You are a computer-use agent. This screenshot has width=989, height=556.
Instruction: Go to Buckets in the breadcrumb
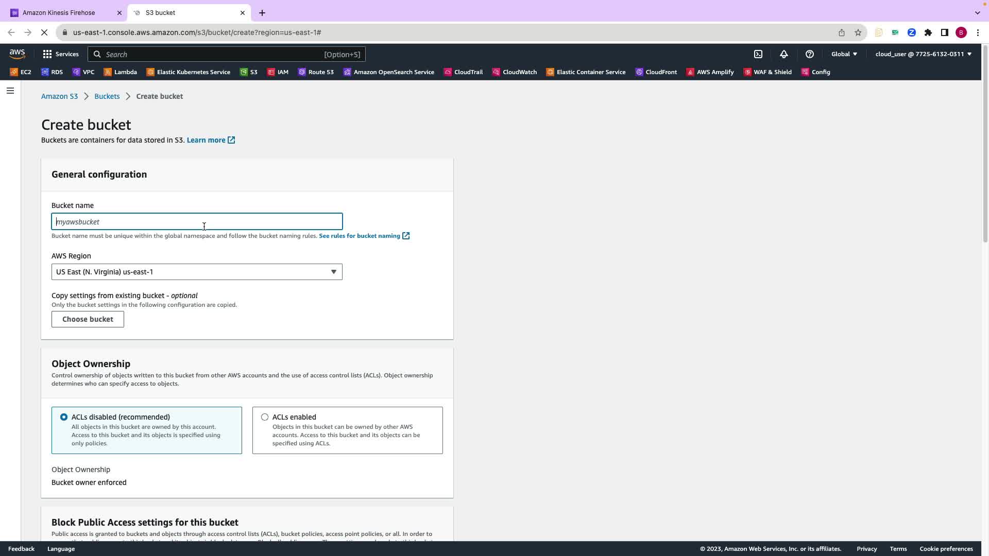tap(107, 96)
